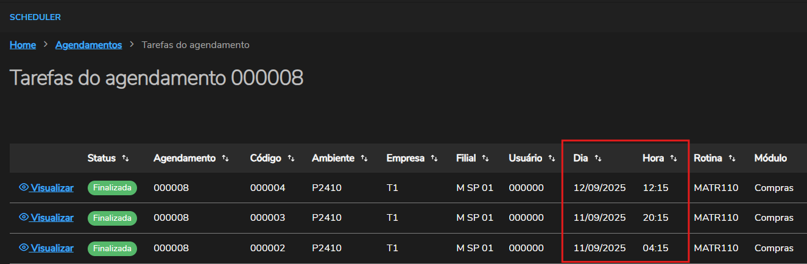Go to the Home breadcrumb link
The width and height of the screenshot is (807, 264).
click(x=23, y=45)
